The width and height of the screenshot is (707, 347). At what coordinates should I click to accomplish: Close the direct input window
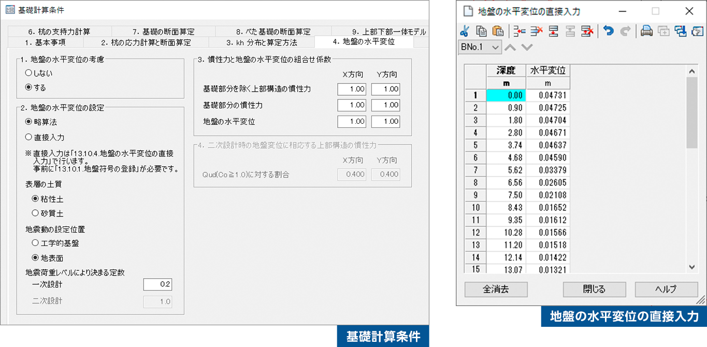coord(689,11)
